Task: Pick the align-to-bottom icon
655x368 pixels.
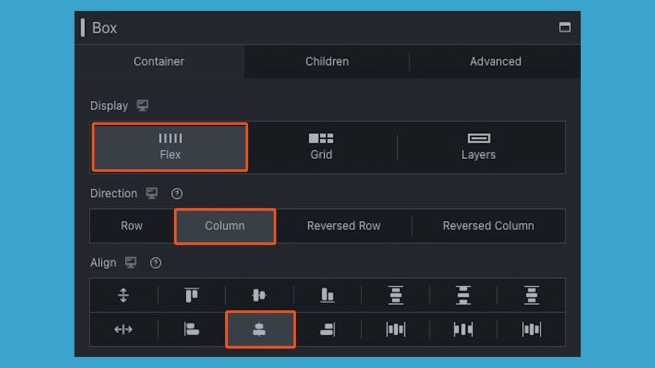Action: [327, 295]
